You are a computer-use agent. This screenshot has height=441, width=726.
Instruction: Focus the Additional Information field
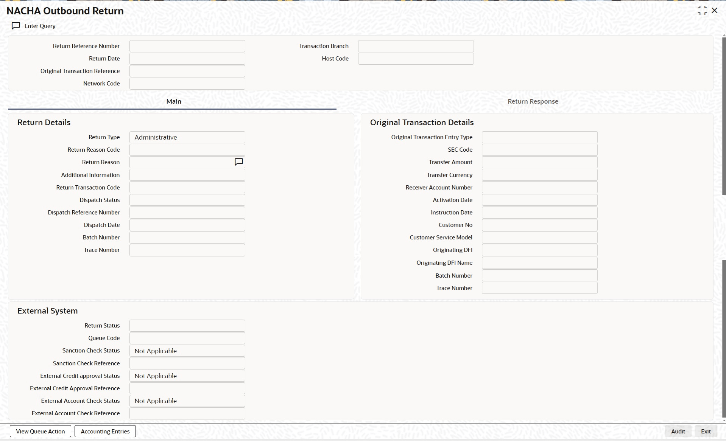(x=187, y=175)
